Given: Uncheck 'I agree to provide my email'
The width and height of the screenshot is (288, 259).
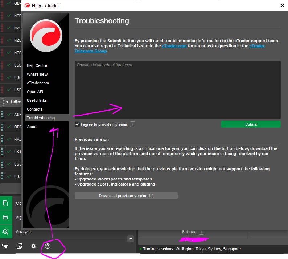Looking at the screenshot, I should pos(77,124).
